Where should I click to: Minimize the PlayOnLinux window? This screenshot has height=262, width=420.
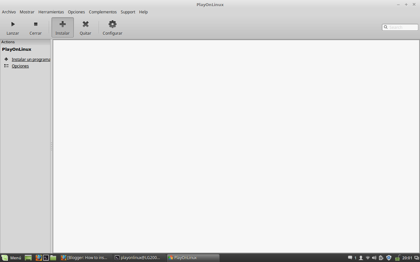(398, 5)
